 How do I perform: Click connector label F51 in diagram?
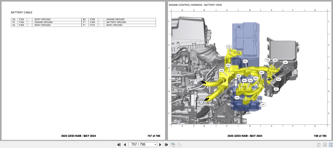click(x=244, y=81)
